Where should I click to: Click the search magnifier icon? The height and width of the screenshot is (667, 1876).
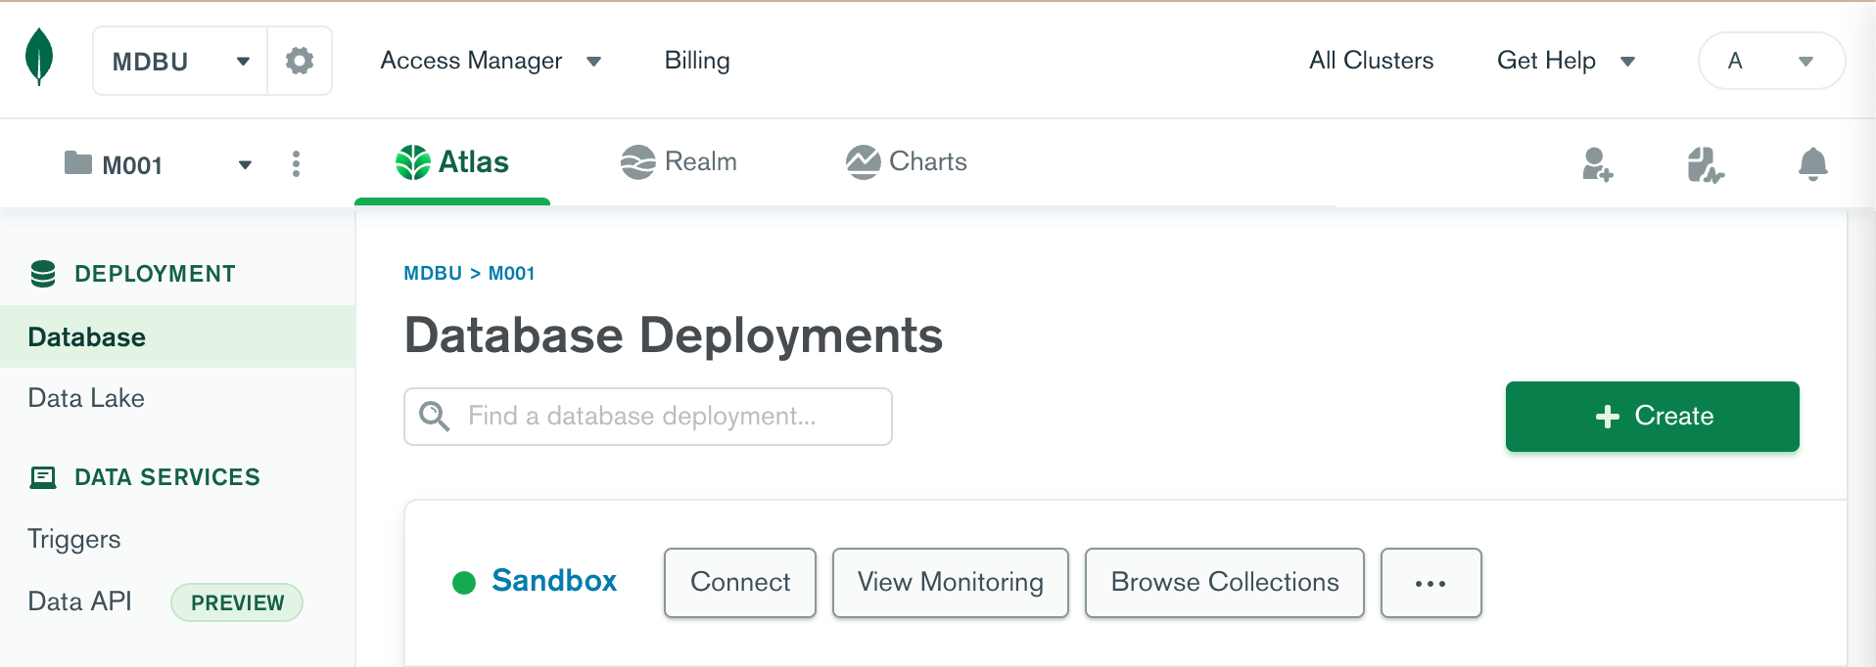point(435,417)
